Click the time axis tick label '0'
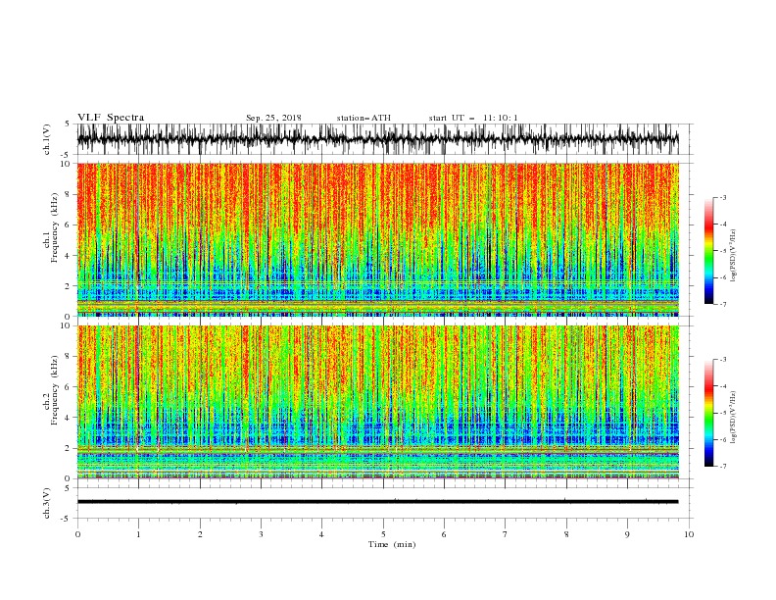This screenshot has width=776, height=600. 77,534
